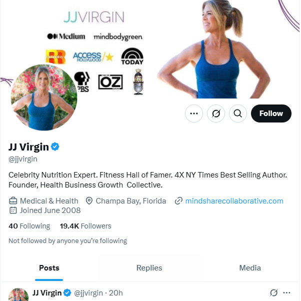
Task: Open the three-dot more options button
Action: 194,113
